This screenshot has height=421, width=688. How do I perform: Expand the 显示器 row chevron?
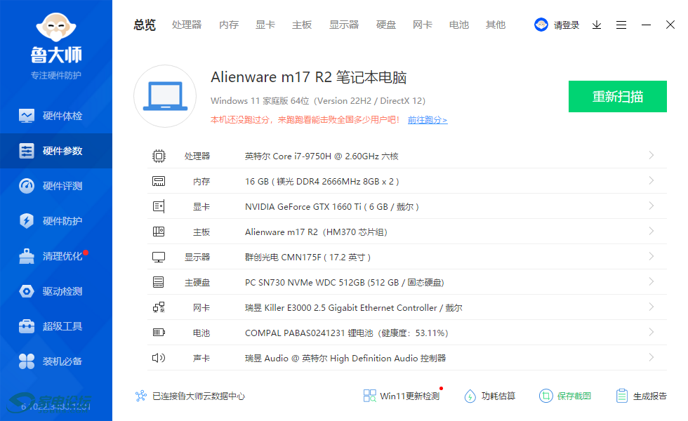(651, 256)
